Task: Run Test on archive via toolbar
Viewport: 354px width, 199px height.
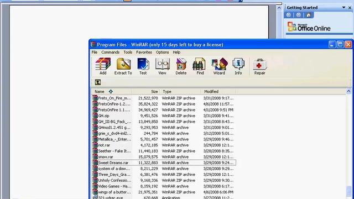Action: 143,66
